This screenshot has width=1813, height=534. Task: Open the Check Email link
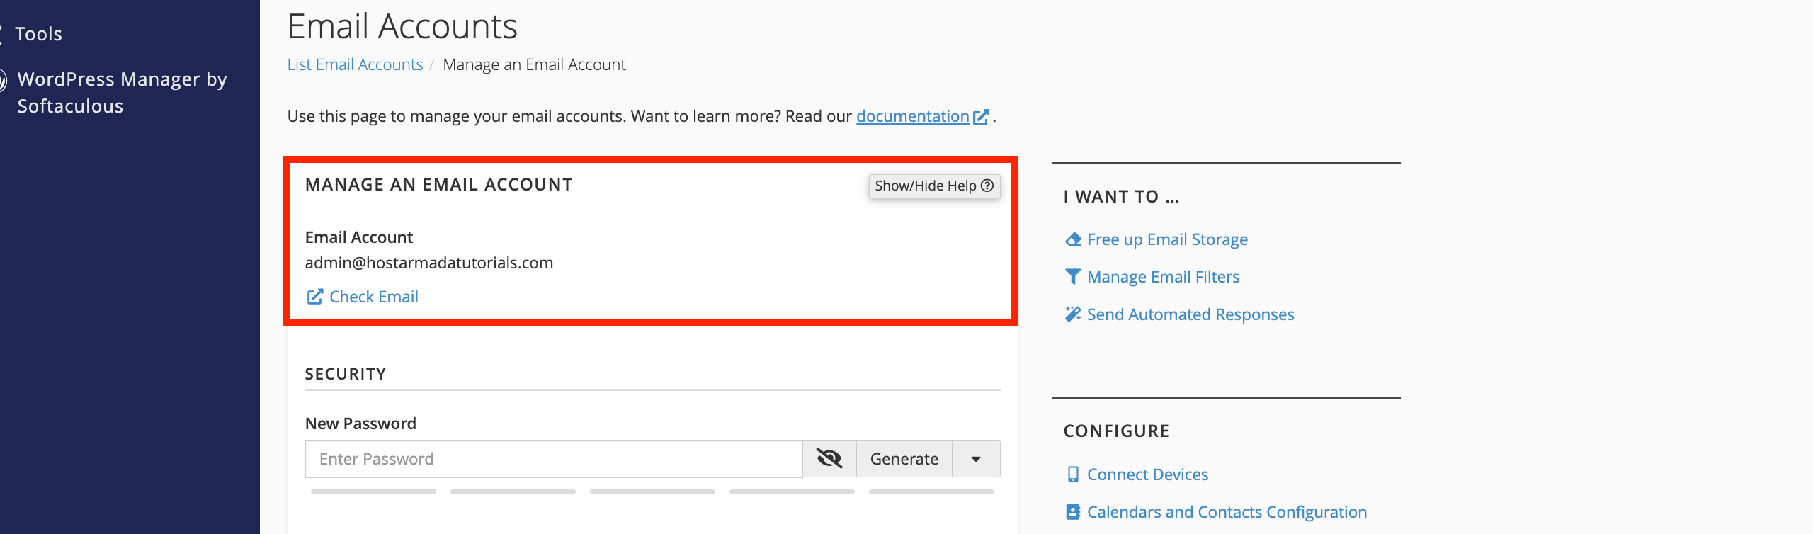pyautogui.click(x=373, y=297)
